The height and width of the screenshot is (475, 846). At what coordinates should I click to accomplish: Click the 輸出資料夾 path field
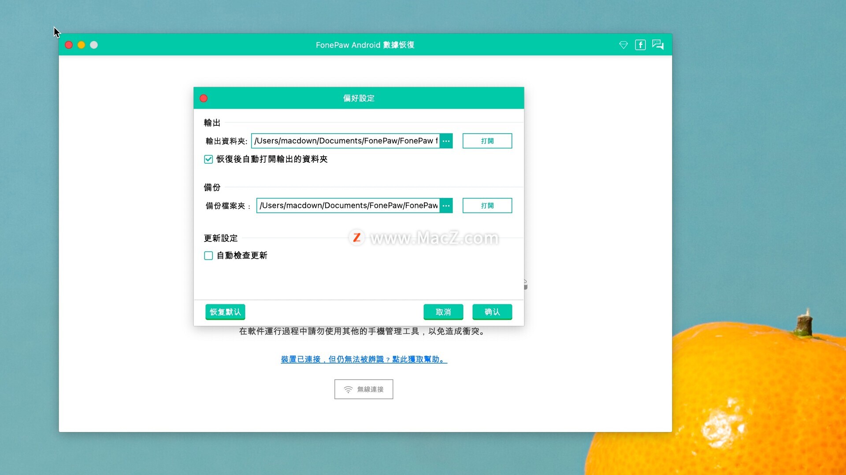(345, 141)
